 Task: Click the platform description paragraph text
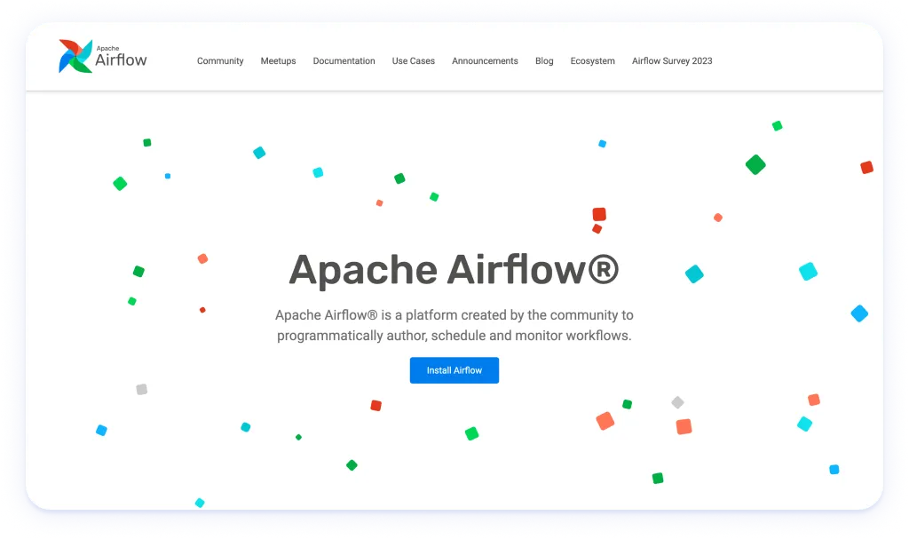[x=454, y=326]
